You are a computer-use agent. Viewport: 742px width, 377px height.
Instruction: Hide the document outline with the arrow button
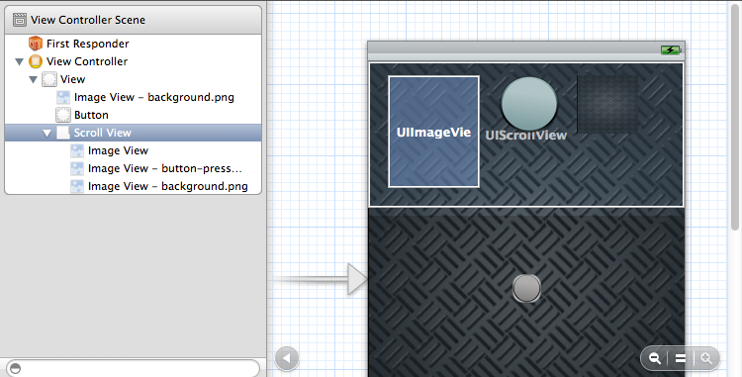tap(287, 358)
